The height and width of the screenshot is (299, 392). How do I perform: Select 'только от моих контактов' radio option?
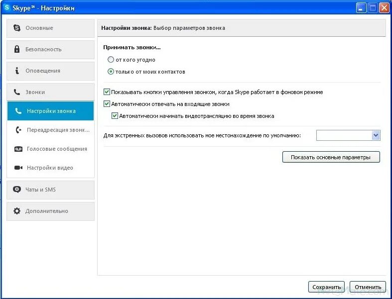(111, 72)
